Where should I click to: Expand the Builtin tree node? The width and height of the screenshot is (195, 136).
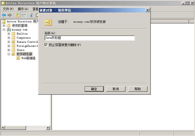[x=9, y=34]
